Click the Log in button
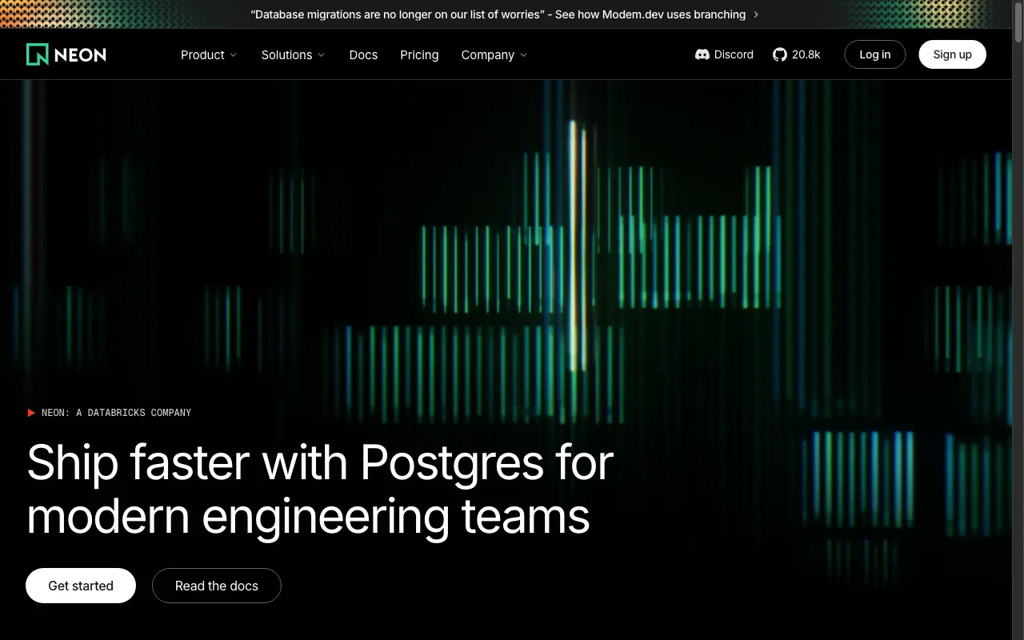Image resolution: width=1024 pixels, height=640 pixels. click(x=875, y=54)
